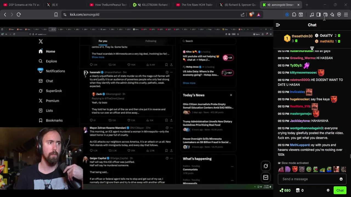
Task: Open the emoji picker in message box
Action: [341, 179]
